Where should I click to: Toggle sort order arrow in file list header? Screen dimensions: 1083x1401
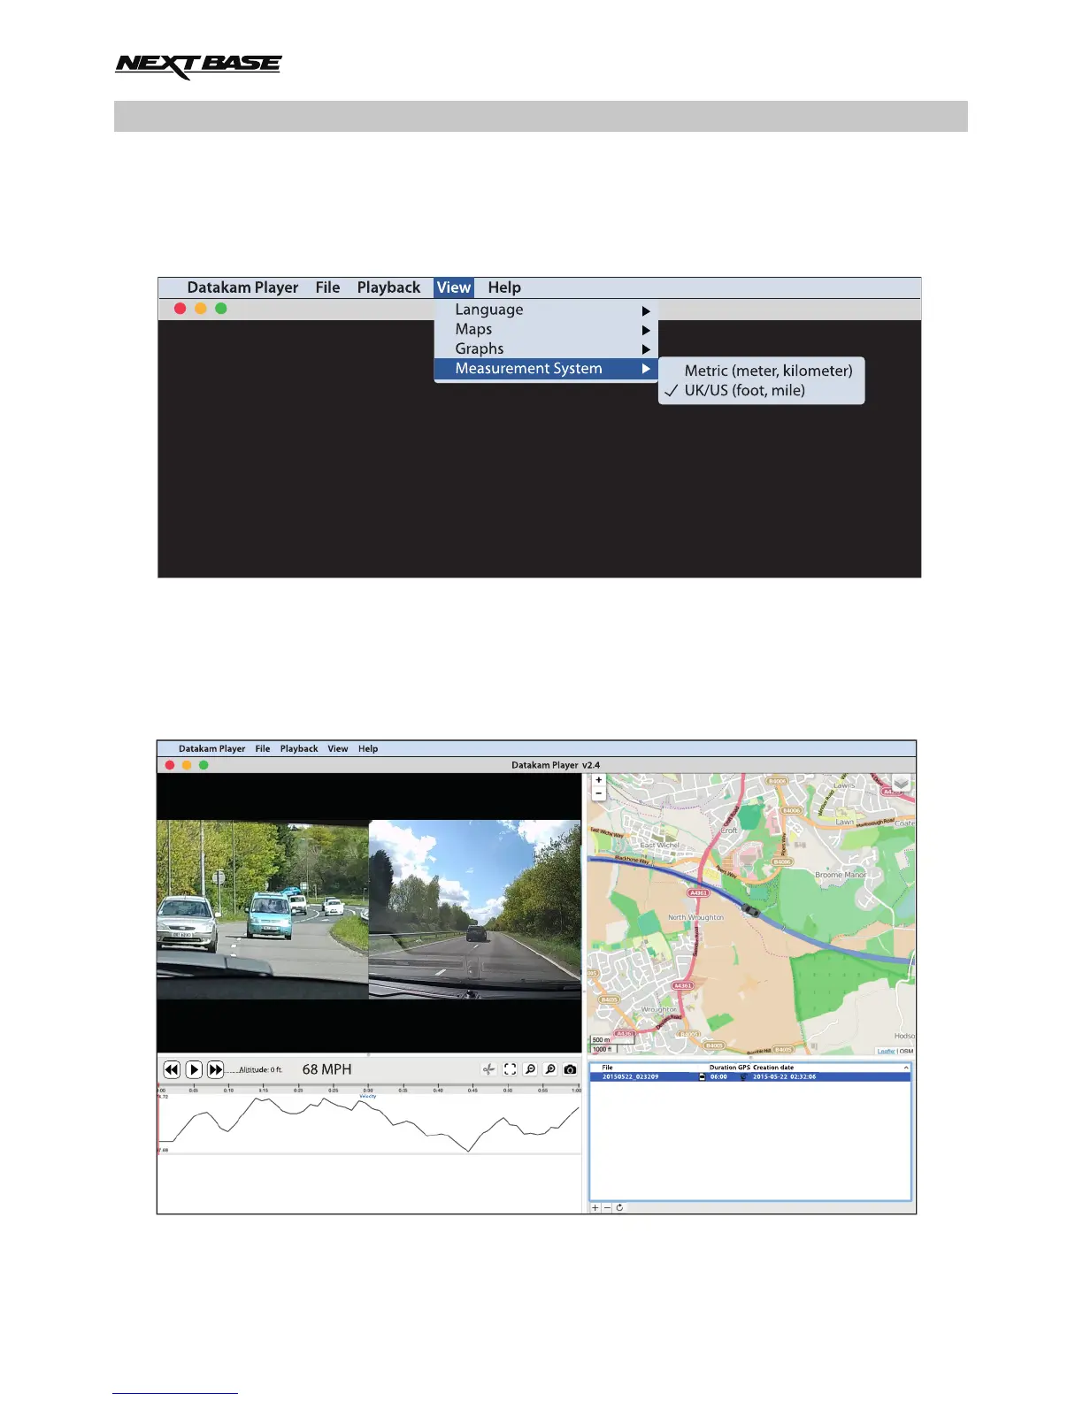pyautogui.click(x=905, y=1068)
